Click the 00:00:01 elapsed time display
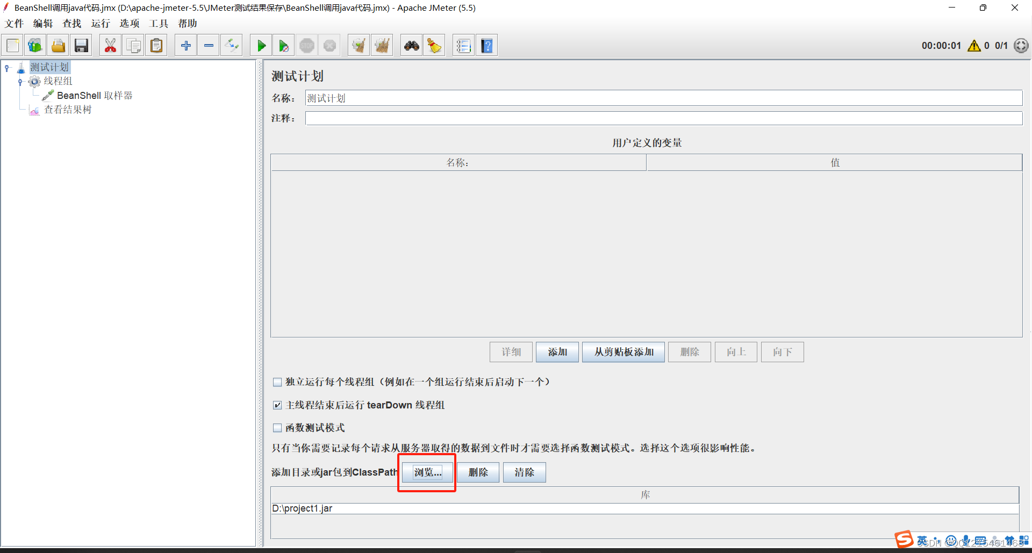 coord(941,46)
